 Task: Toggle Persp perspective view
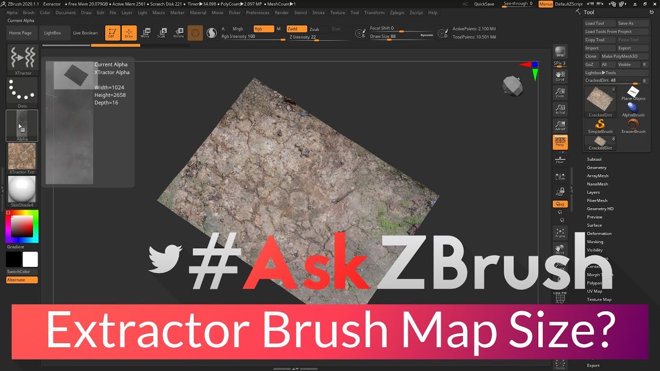560,142
